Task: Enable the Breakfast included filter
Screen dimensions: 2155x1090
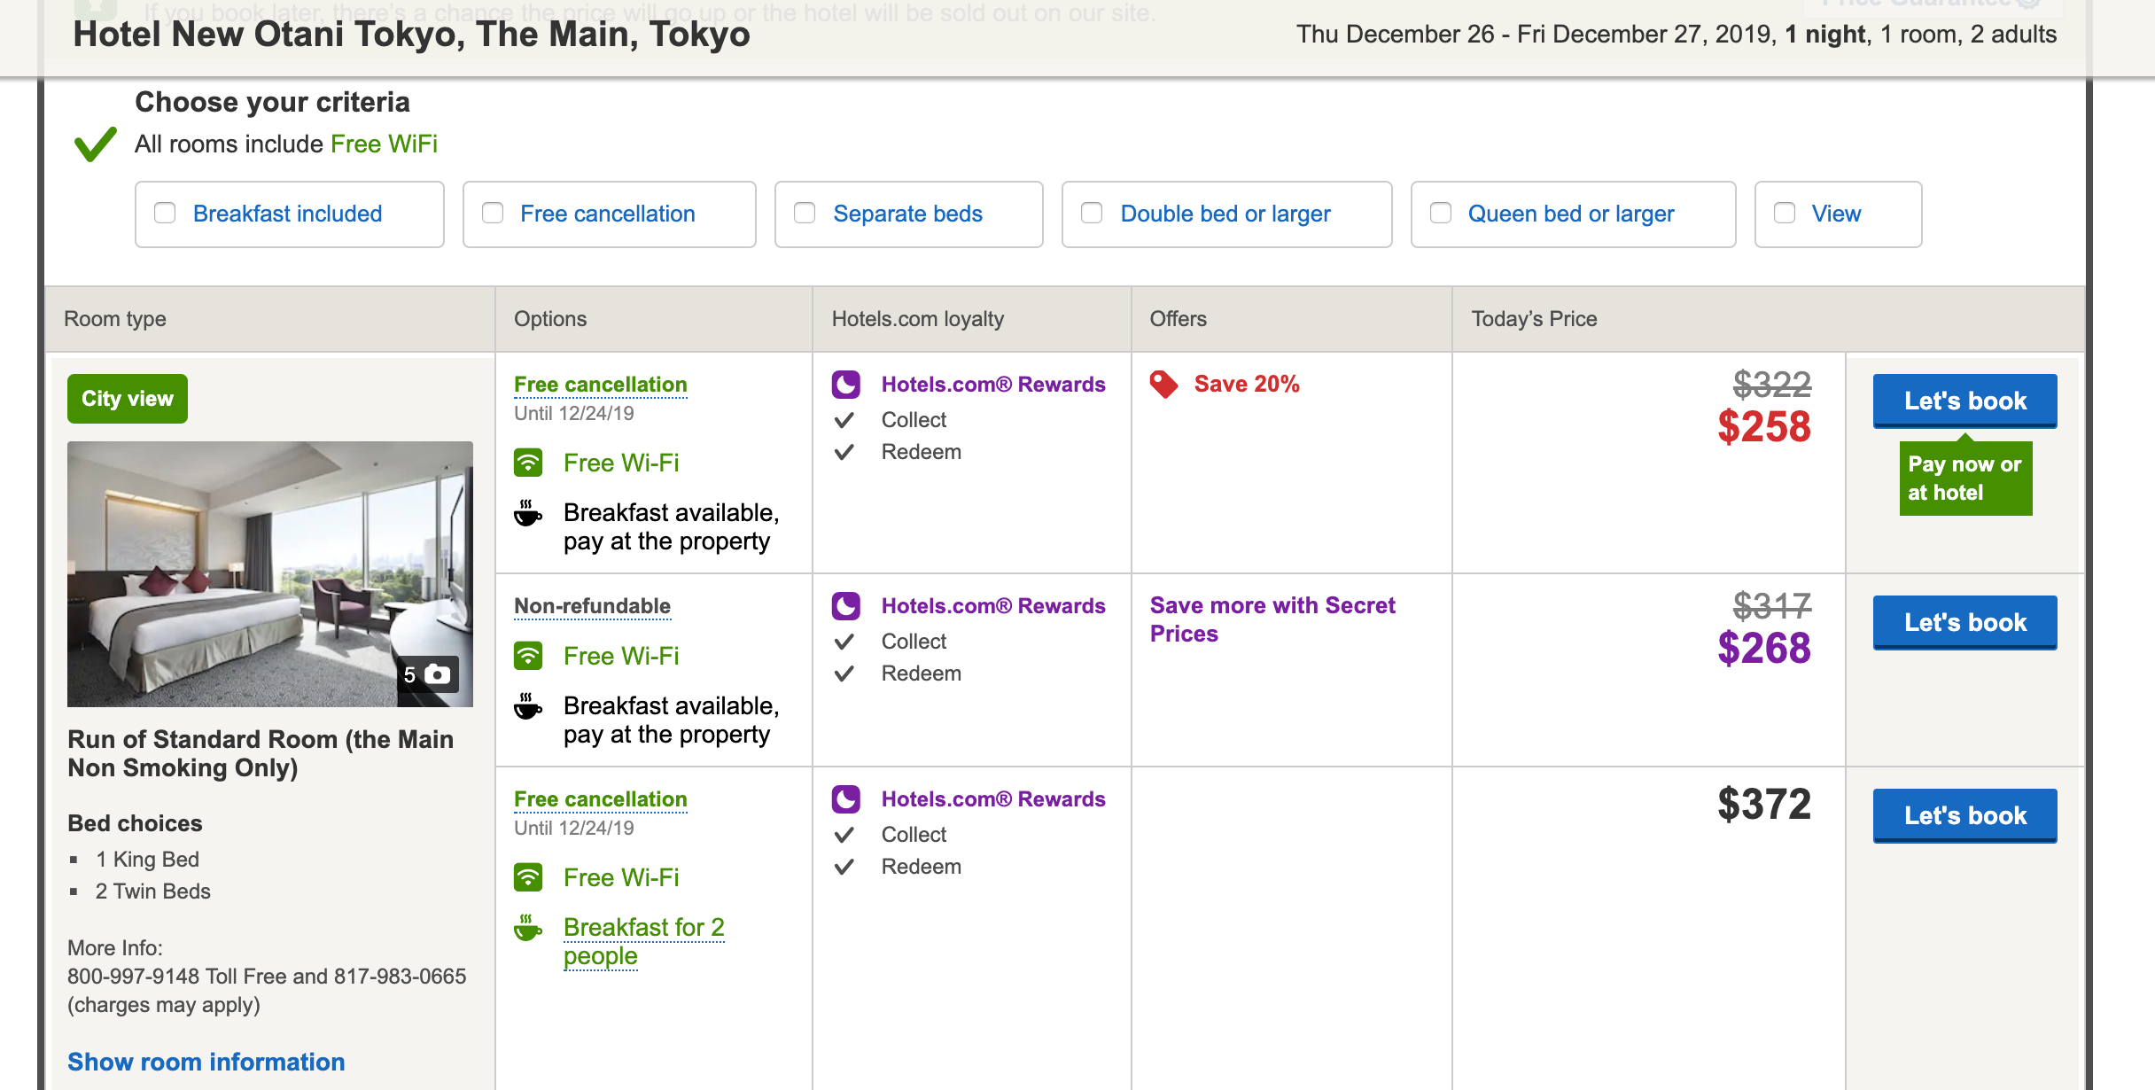Action: click(x=165, y=214)
